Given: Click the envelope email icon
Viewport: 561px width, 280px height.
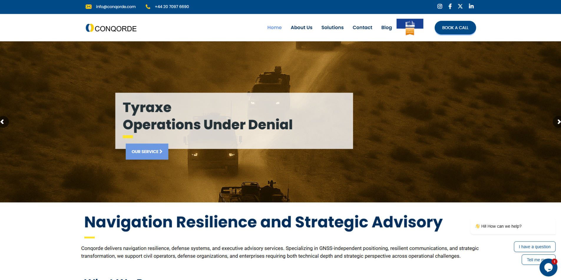Looking at the screenshot, I should tap(88, 7).
